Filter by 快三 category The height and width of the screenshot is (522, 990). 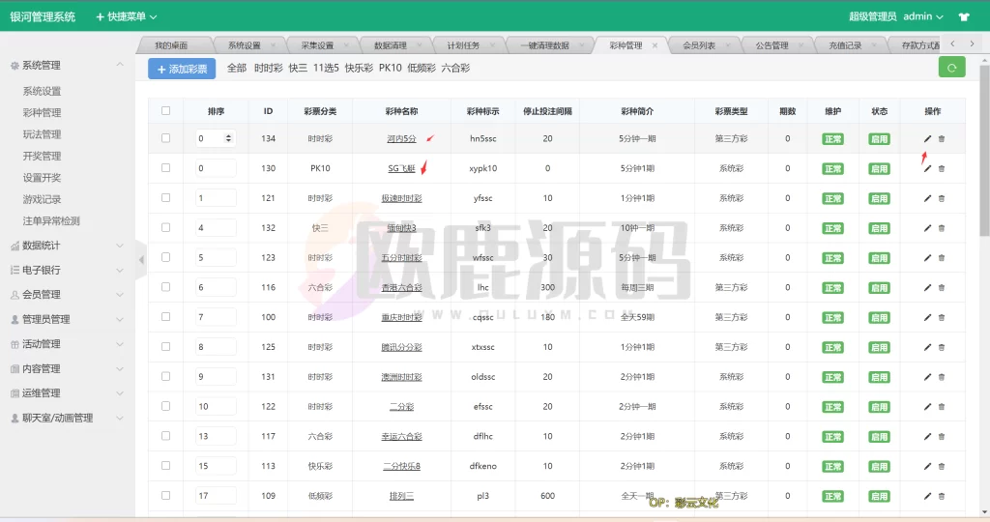298,69
